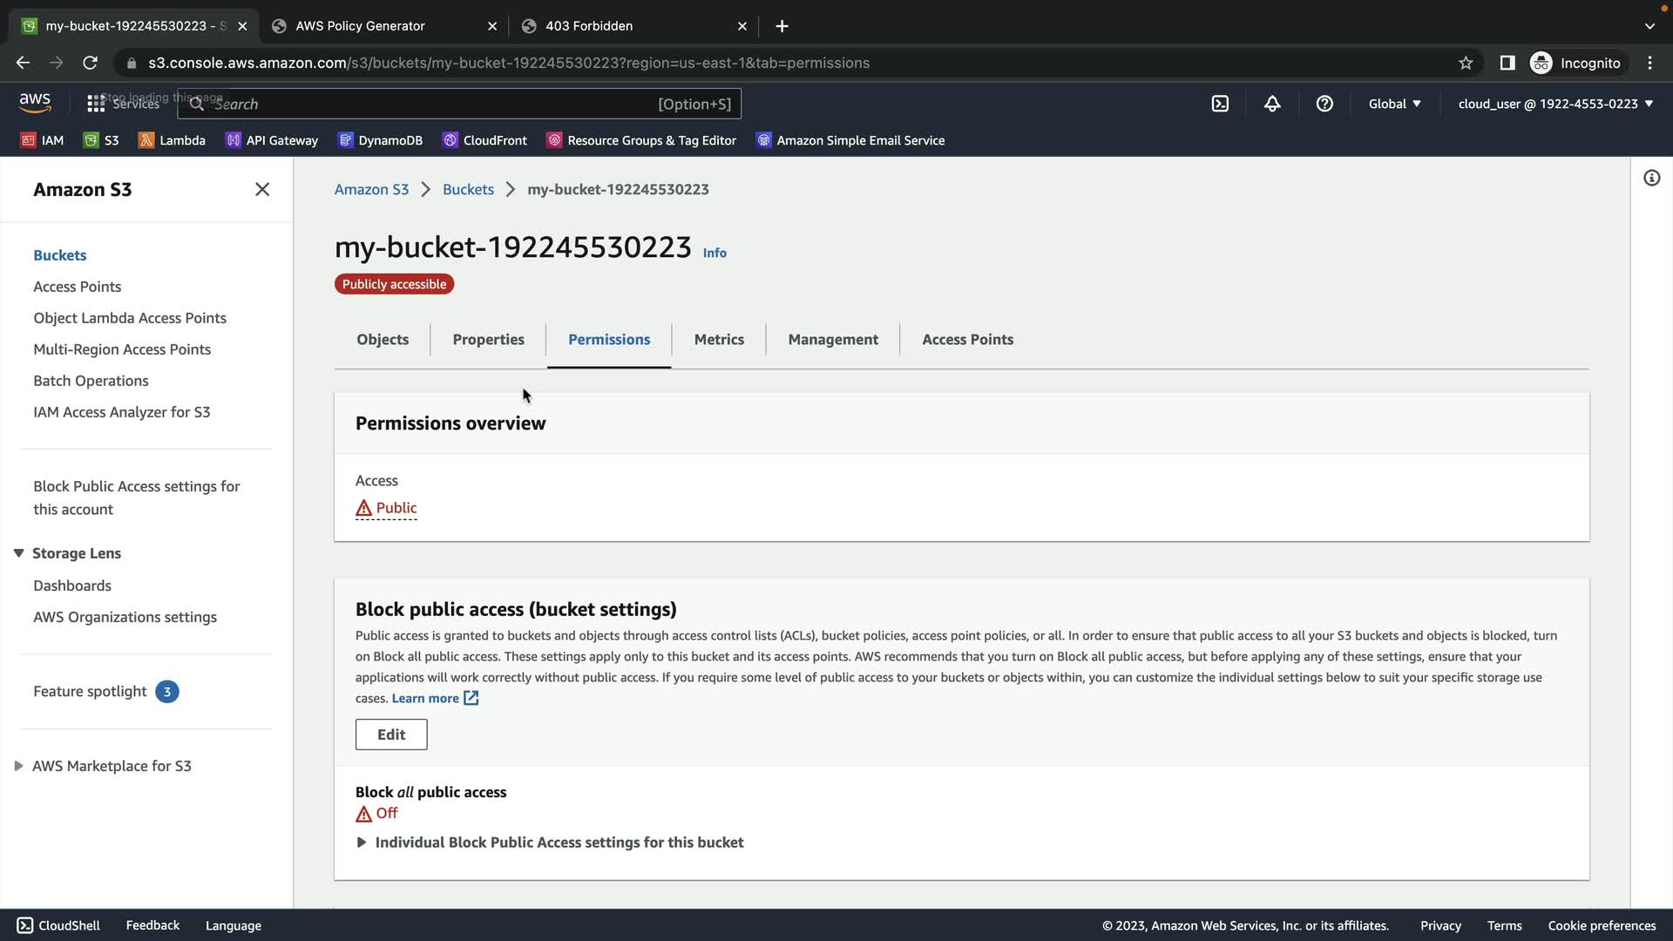Open DynamoDB shortcut in favorites bar
Image resolution: width=1673 pixels, height=941 pixels.
coord(380,140)
